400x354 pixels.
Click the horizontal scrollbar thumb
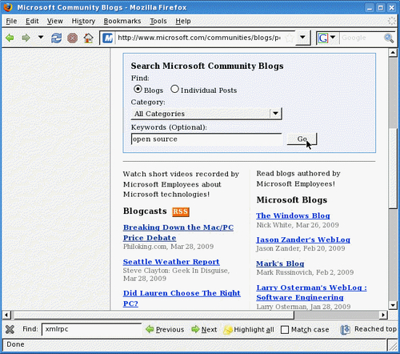coord(154,315)
